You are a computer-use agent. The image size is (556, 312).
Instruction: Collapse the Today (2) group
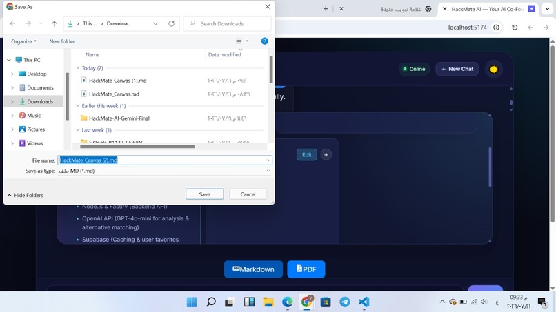[78, 68]
